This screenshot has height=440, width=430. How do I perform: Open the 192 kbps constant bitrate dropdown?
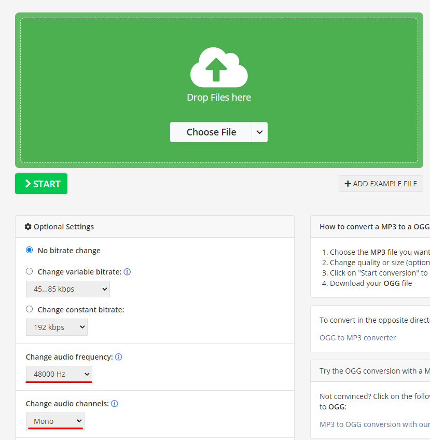click(57, 327)
